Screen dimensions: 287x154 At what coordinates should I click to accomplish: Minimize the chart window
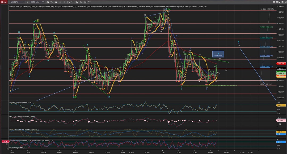click(280, 2)
